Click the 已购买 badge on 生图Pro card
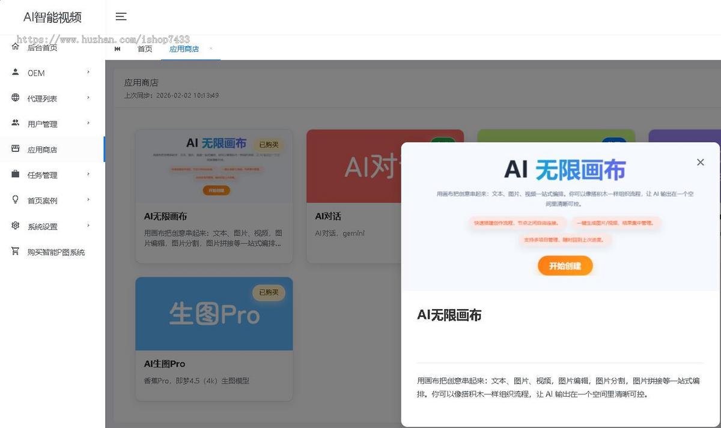The height and width of the screenshot is (428, 721). (x=269, y=292)
